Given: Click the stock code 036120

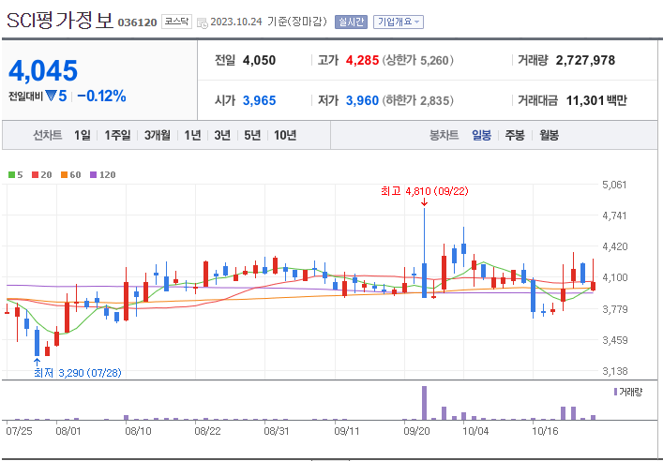Looking at the screenshot, I should click(137, 22).
